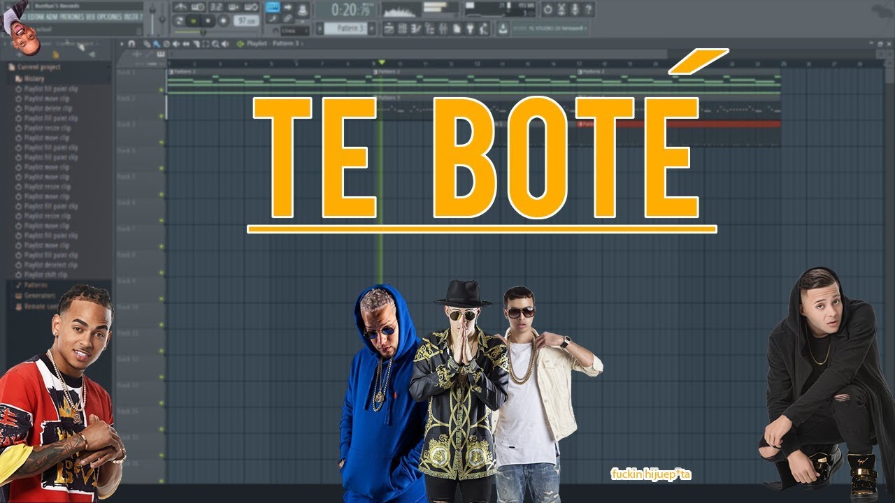Click the tempo 97 BPM field
The width and height of the screenshot is (895, 503).
pos(245,20)
